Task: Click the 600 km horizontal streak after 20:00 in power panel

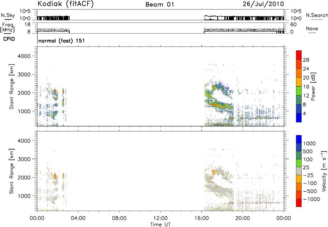Action: coord(260,118)
